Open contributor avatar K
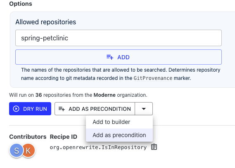235x168 pixels. tap(28, 150)
